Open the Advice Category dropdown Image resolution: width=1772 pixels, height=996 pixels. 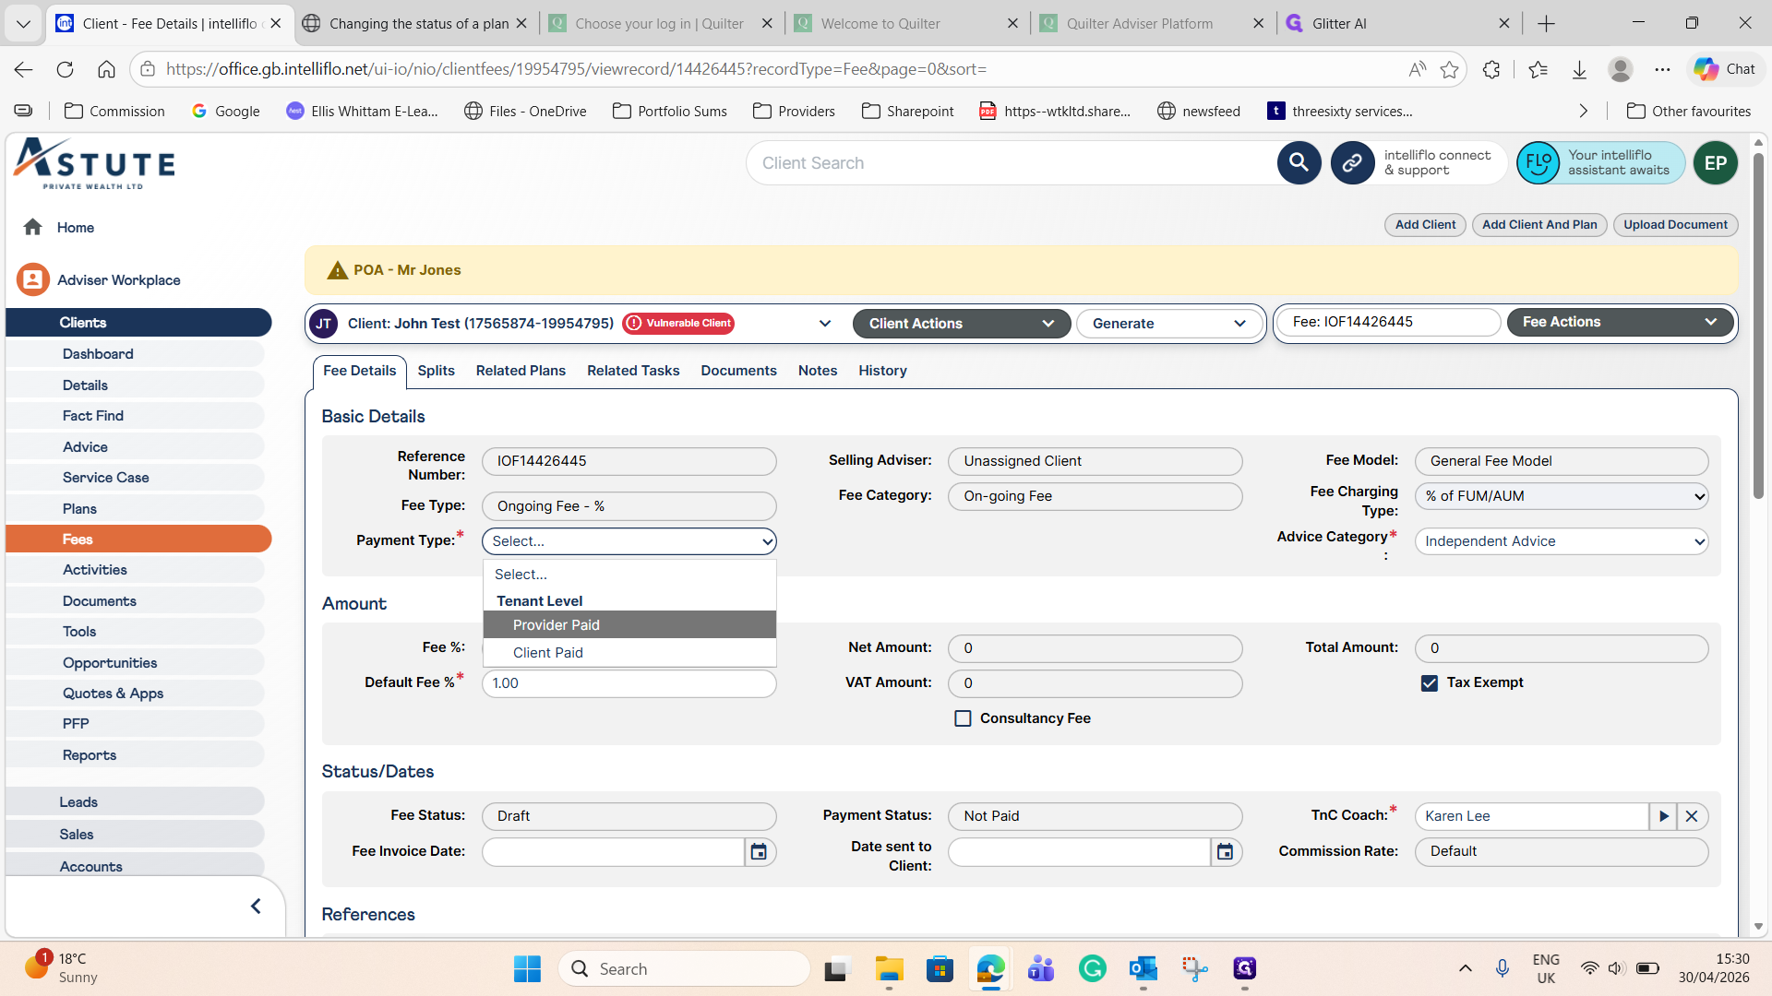1562,541
